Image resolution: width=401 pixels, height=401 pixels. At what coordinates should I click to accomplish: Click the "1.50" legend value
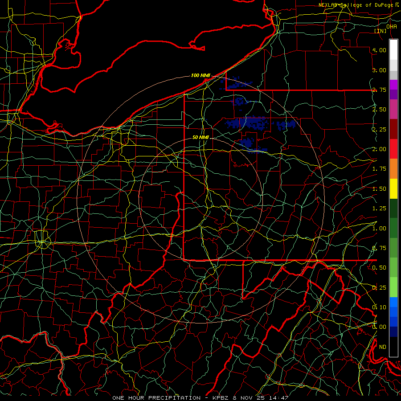pyautogui.click(x=379, y=189)
